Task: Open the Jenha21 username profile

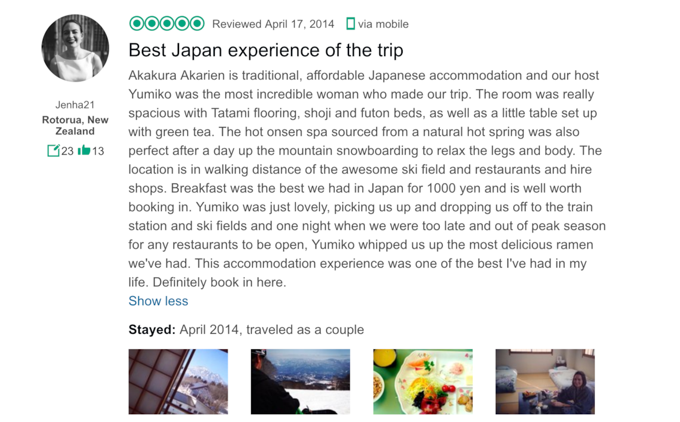Action: coord(75,105)
